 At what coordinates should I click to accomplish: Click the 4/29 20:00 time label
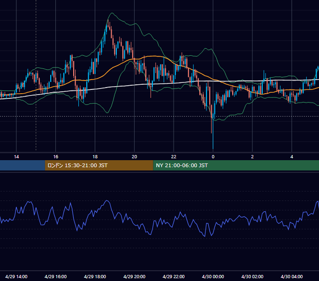[x=134, y=276]
